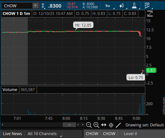The image size is (165, 138).
Task: Click the bid price B: .8300
Action: [x=88, y=4]
